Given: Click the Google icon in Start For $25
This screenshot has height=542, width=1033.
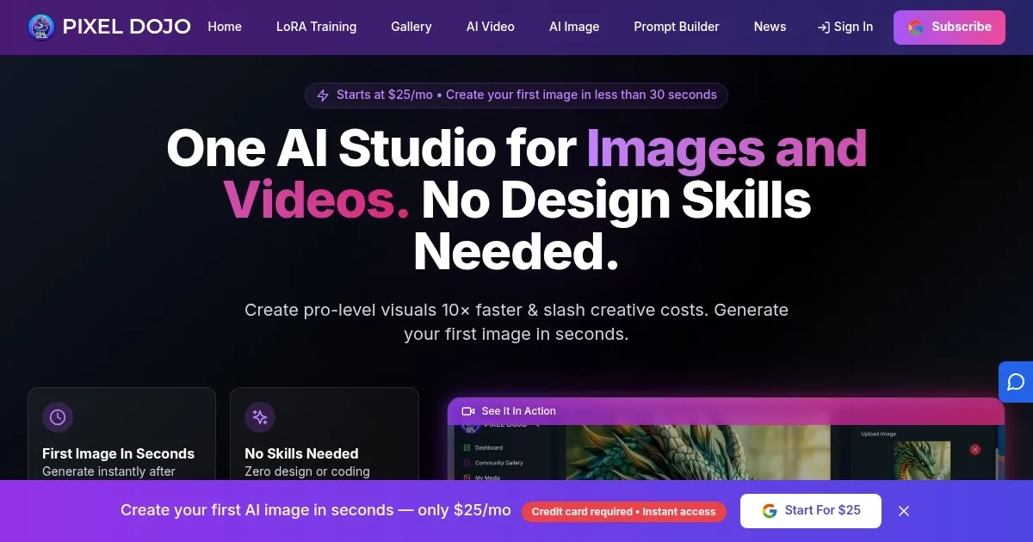Looking at the screenshot, I should point(768,510).
